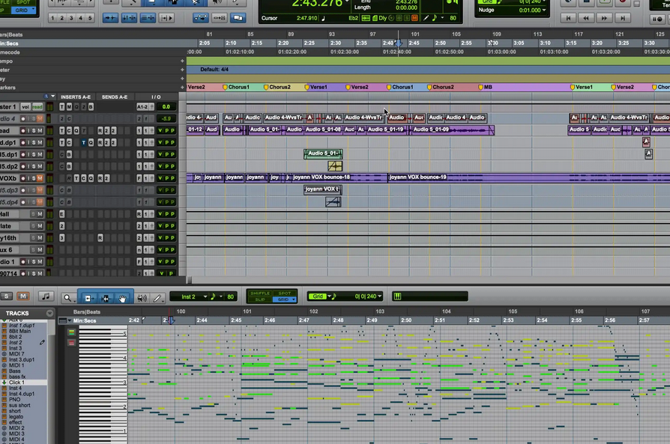Click Go to End transport button

tap(623, 18)
